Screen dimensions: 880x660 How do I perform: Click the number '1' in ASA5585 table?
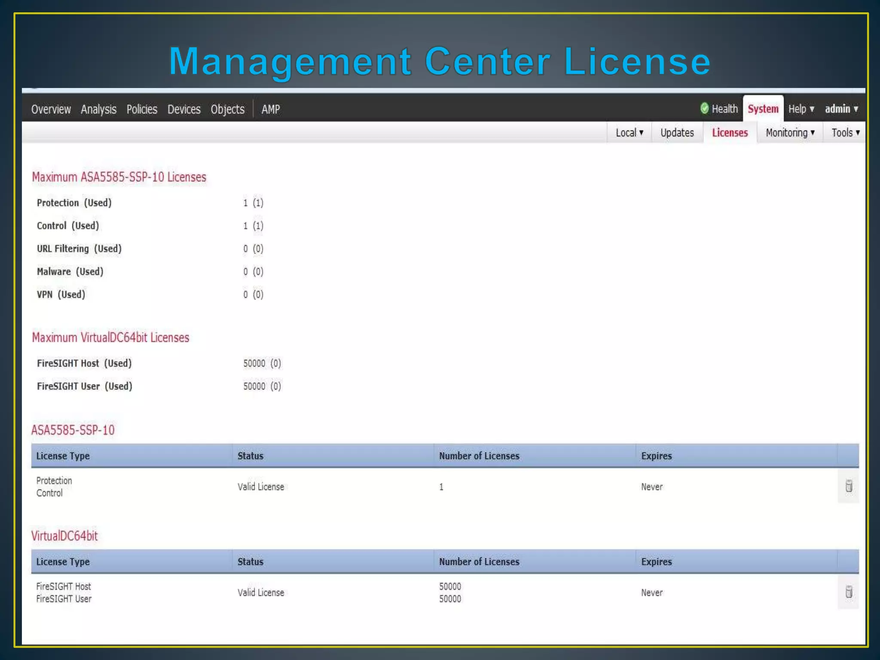pos(441,487)
